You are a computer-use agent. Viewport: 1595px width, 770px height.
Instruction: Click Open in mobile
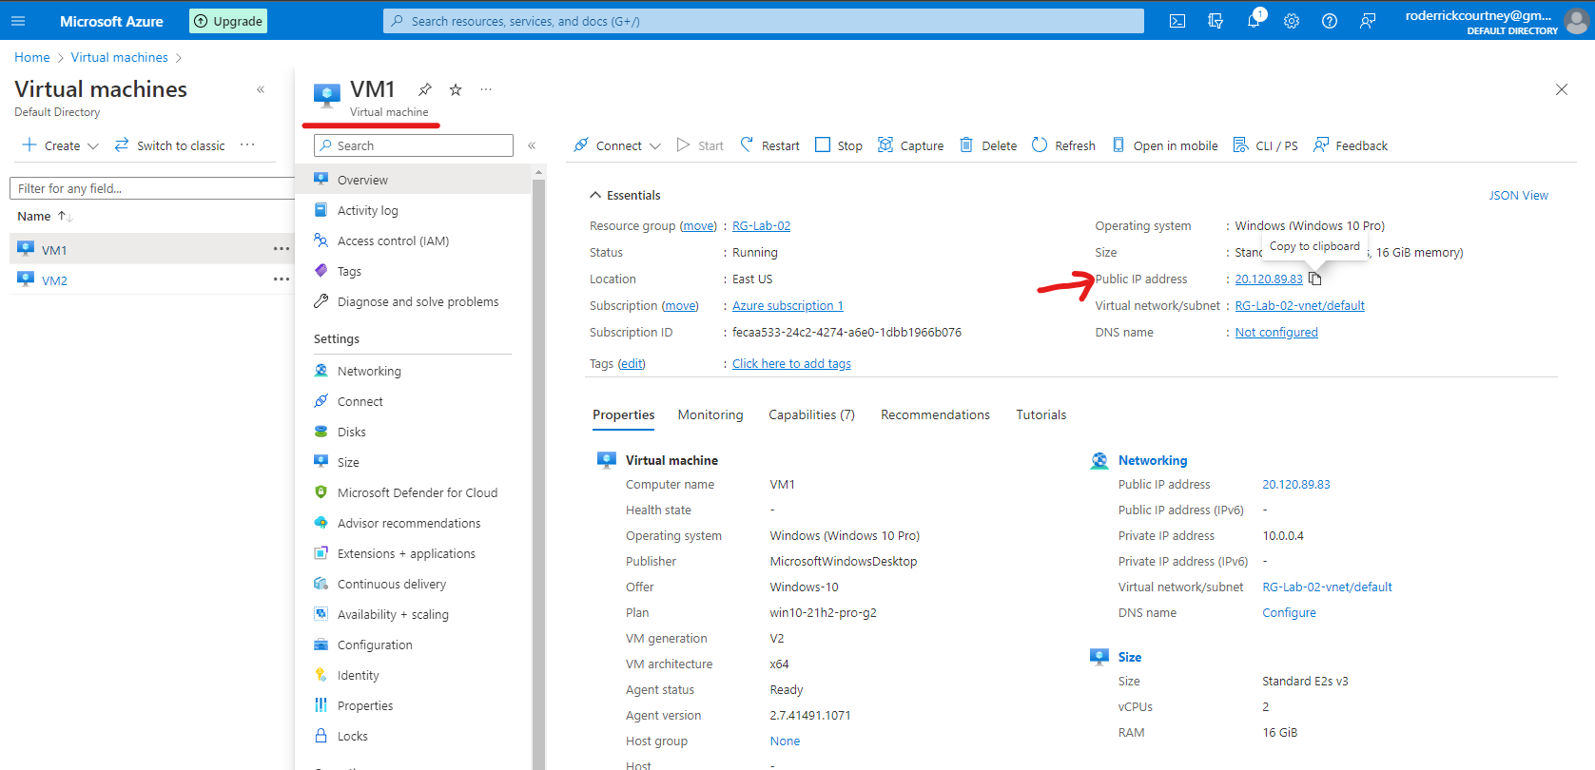1164,145
